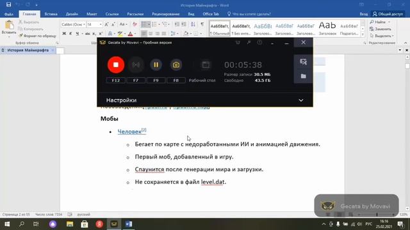Click the F9 hotkey field in Gecata
The height and width of the screenshot is (230, 410).
156,80
